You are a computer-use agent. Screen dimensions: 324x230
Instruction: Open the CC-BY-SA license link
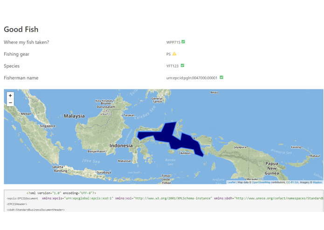pyautogui.click(x=292, y=183)
